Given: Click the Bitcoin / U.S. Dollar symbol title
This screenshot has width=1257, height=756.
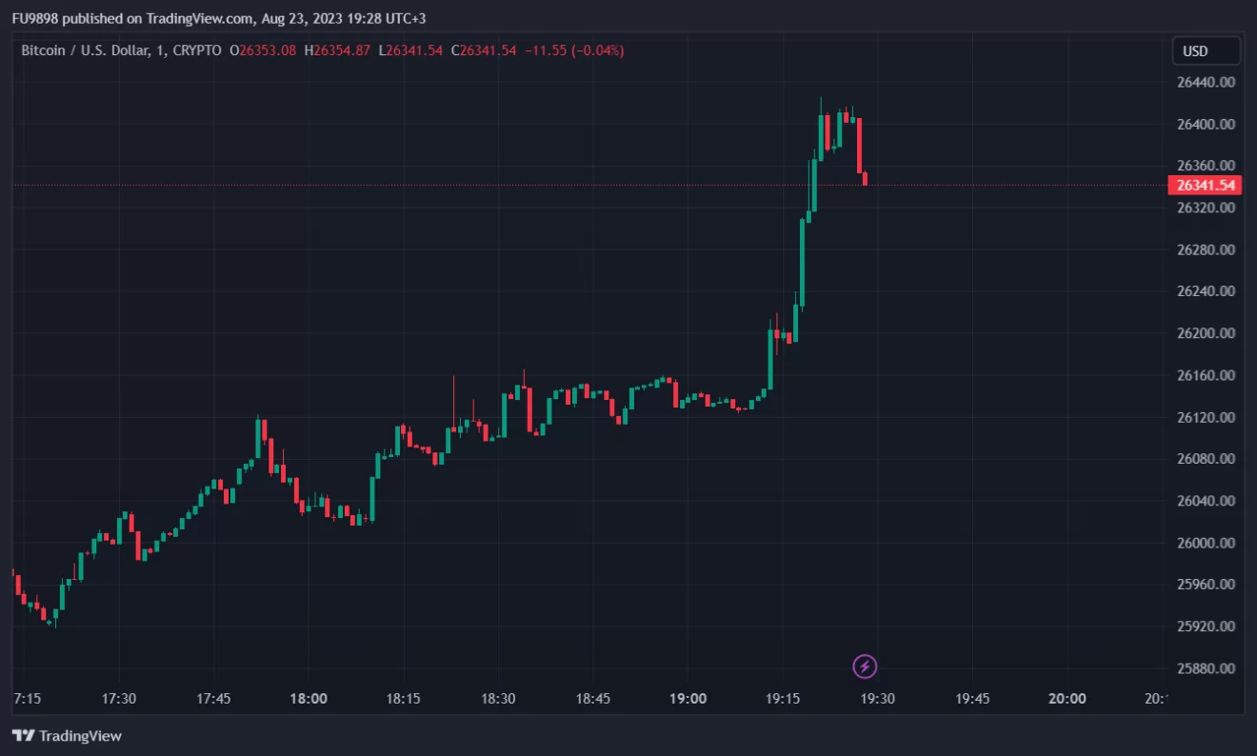Looking at the screenshot, I should pyautogui.click(x=88, y=50).
